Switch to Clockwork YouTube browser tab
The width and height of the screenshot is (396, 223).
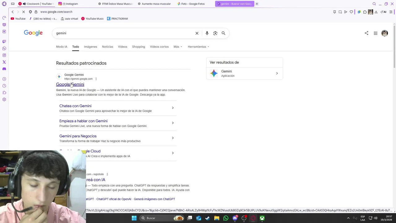pyautogui.click(x=36, y=4)
